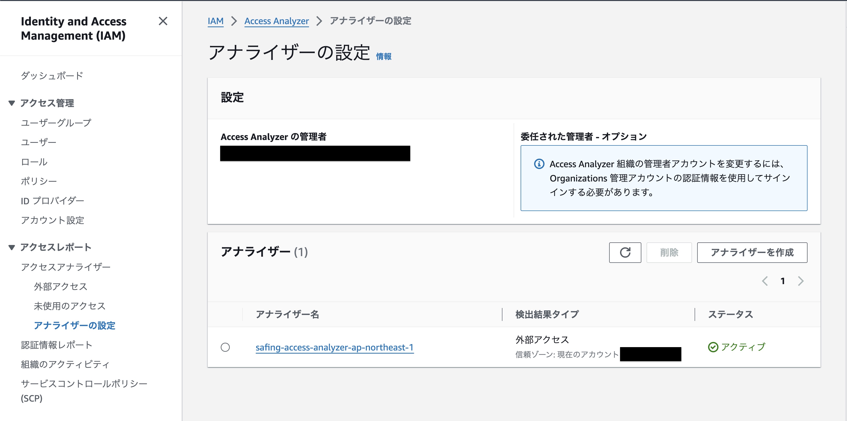This screenshot has height=421, width=847.
Task: Click the 削除 button
Action: pyautogui.click(x=669, y=252)
